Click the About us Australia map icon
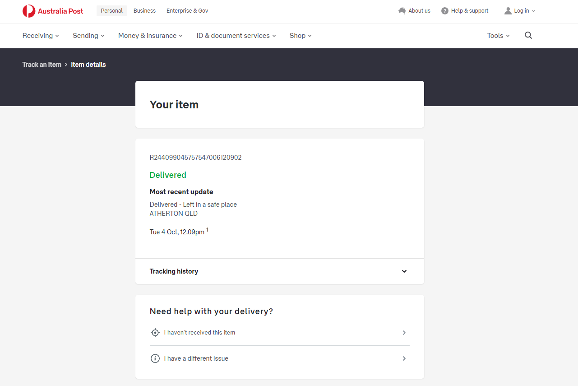Image resolution: width=578 pixels, height=386 pixels. (402, 11)
